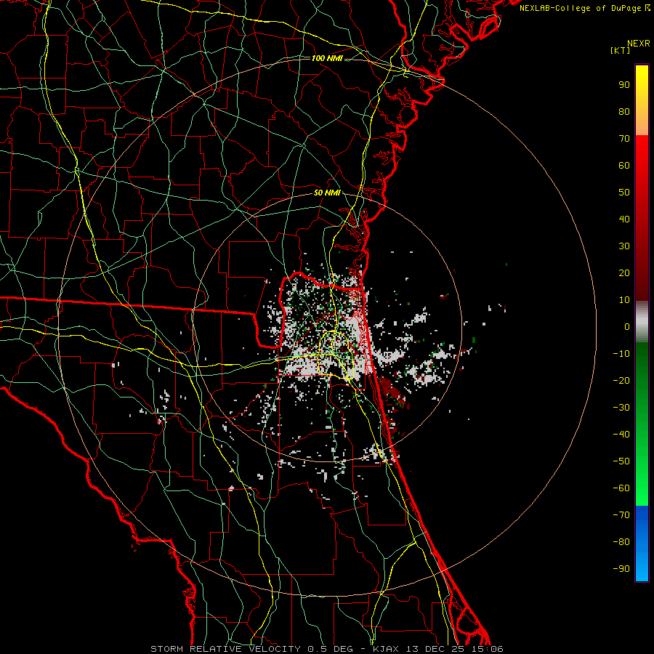Click the 50 value on velocity scale

click(624, 193)
